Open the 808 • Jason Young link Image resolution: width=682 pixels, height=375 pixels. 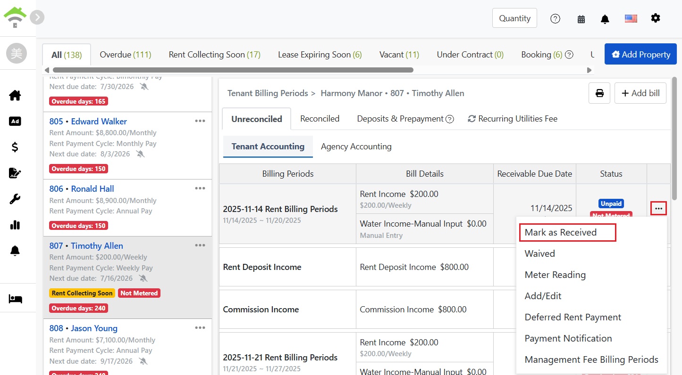[83, 328]
